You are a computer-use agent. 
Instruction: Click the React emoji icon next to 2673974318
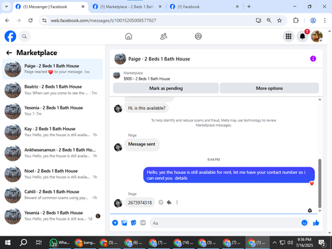tap(161, 203)
